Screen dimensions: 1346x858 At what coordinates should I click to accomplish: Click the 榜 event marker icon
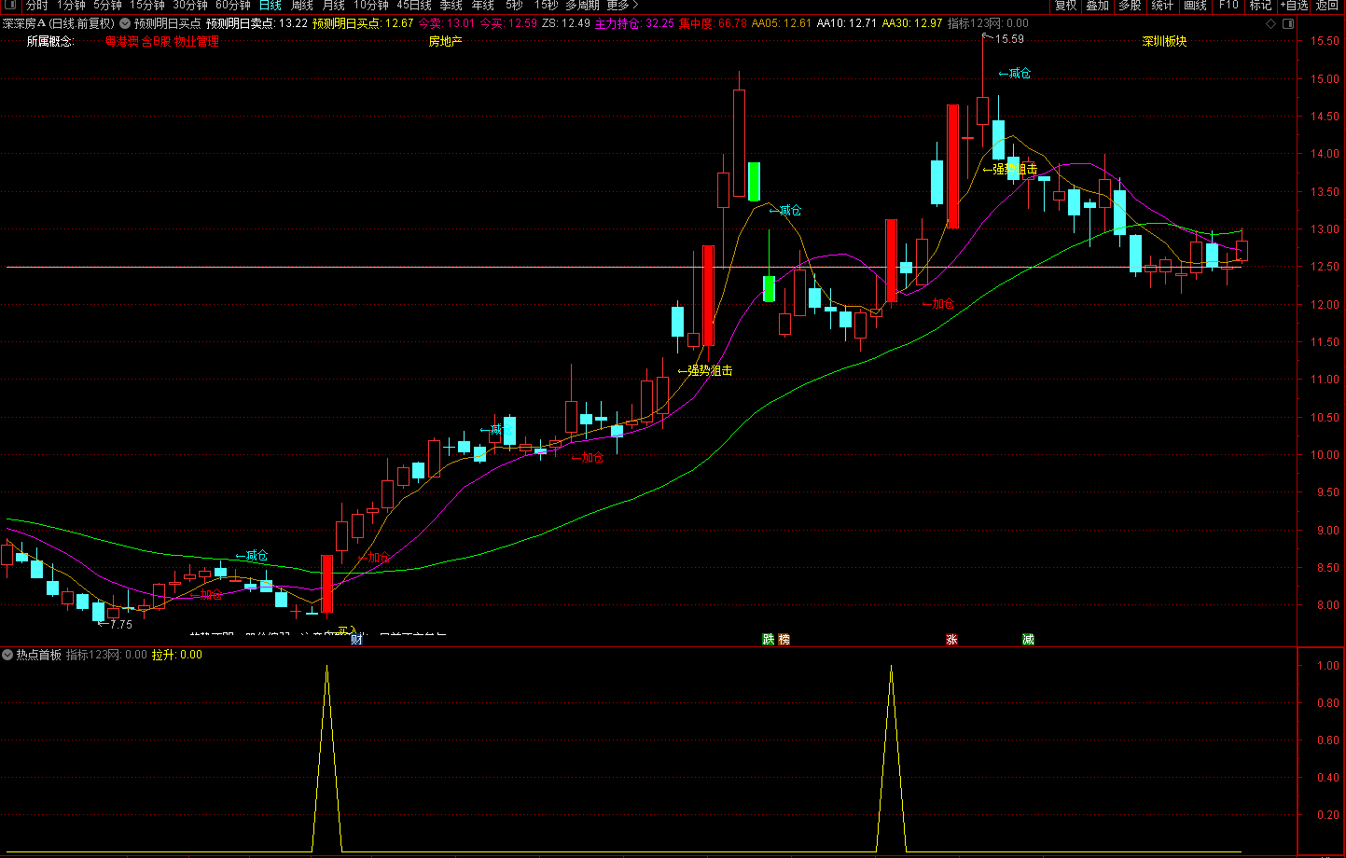click(x=784, y=639)
